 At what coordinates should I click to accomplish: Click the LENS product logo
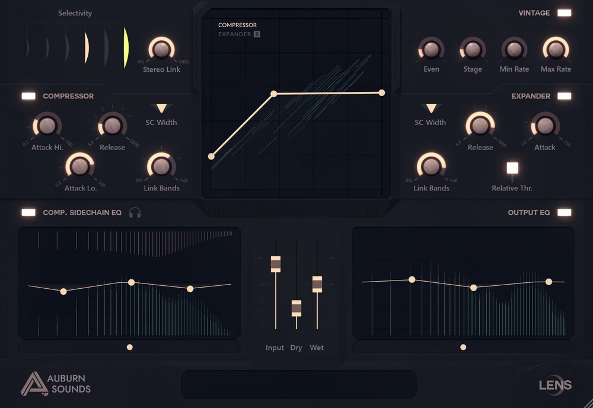click(x=555, y=385)
